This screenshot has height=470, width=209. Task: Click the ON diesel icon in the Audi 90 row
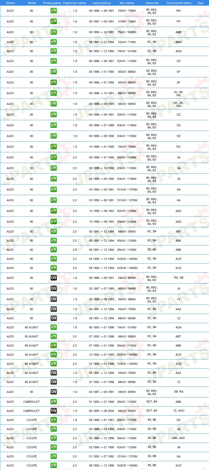click(54, 392)
